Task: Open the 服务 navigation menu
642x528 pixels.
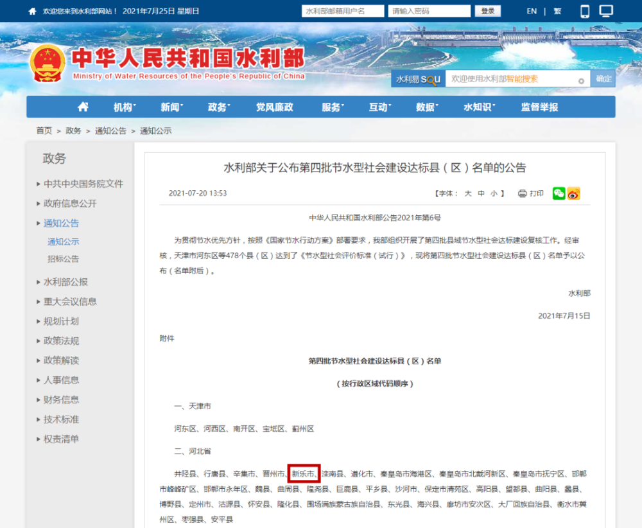Action: (x=333, y=107)
